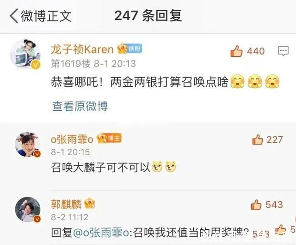Go back using the arrow beside 微博正文

tap(14, 16)
